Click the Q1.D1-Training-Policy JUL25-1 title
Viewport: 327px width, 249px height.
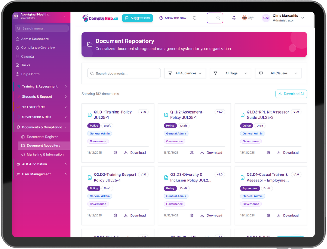tap(113, 115)
